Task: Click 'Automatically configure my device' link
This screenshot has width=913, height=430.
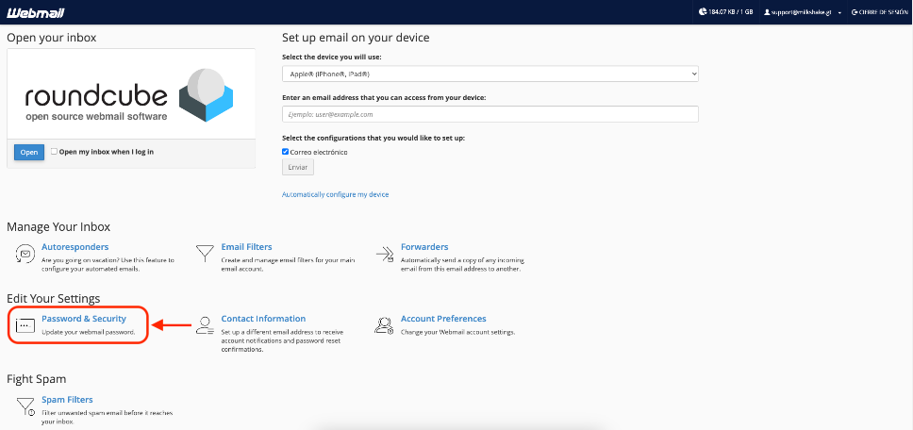Action: point(335,194)
